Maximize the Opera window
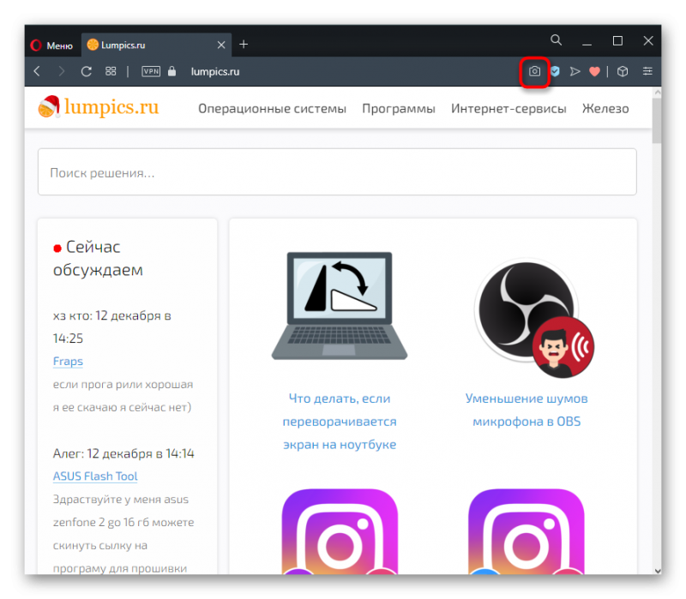 617,40
